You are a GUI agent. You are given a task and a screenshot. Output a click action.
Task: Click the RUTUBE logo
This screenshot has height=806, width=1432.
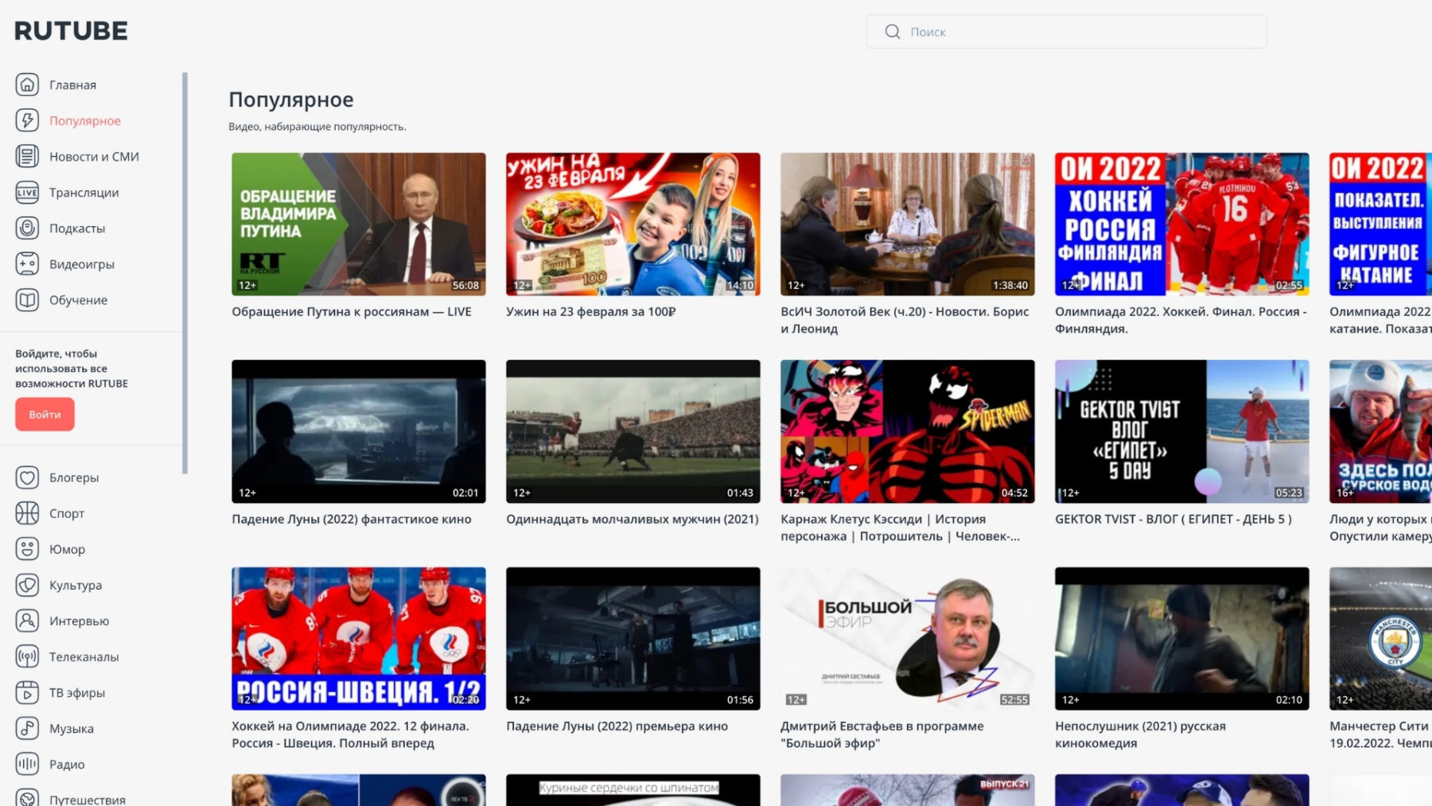70,30
